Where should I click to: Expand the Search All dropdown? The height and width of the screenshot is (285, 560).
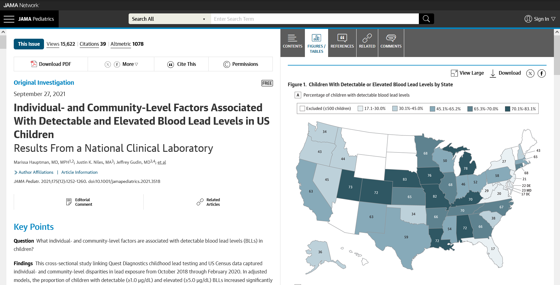(x=169, y=19)
